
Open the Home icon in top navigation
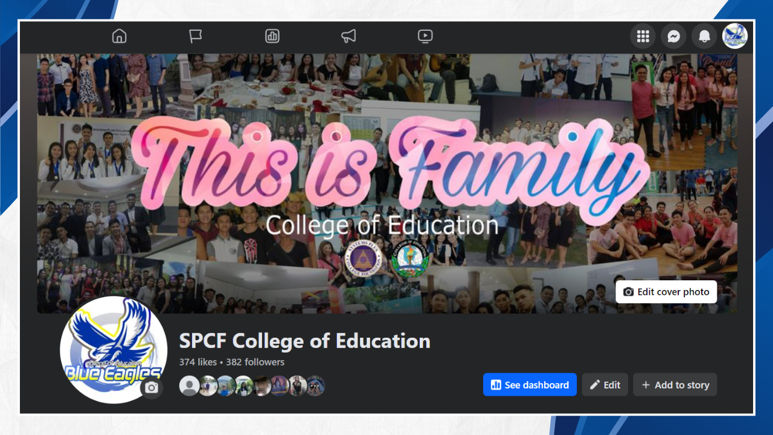(120, 36)
